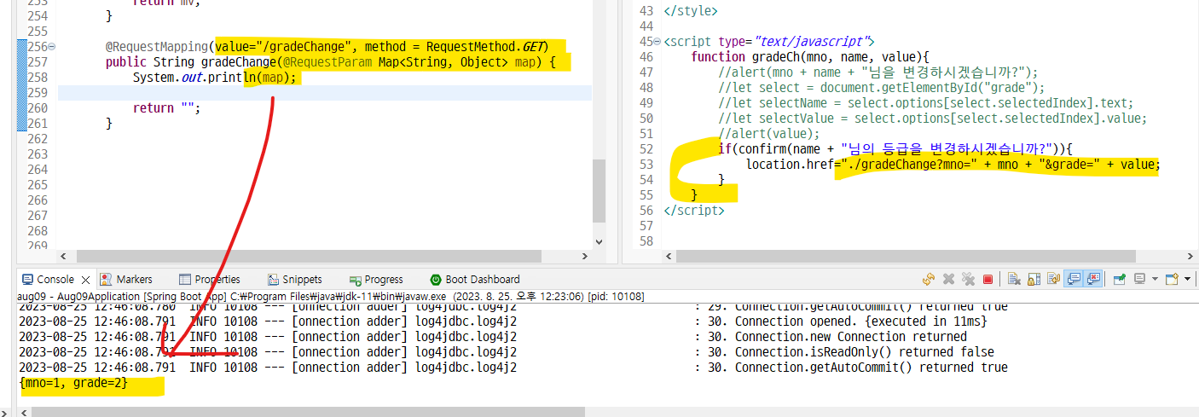Click the 'return "";' statement at line 260
Screen dimensions: 1199x417
(x=166, y=108)
